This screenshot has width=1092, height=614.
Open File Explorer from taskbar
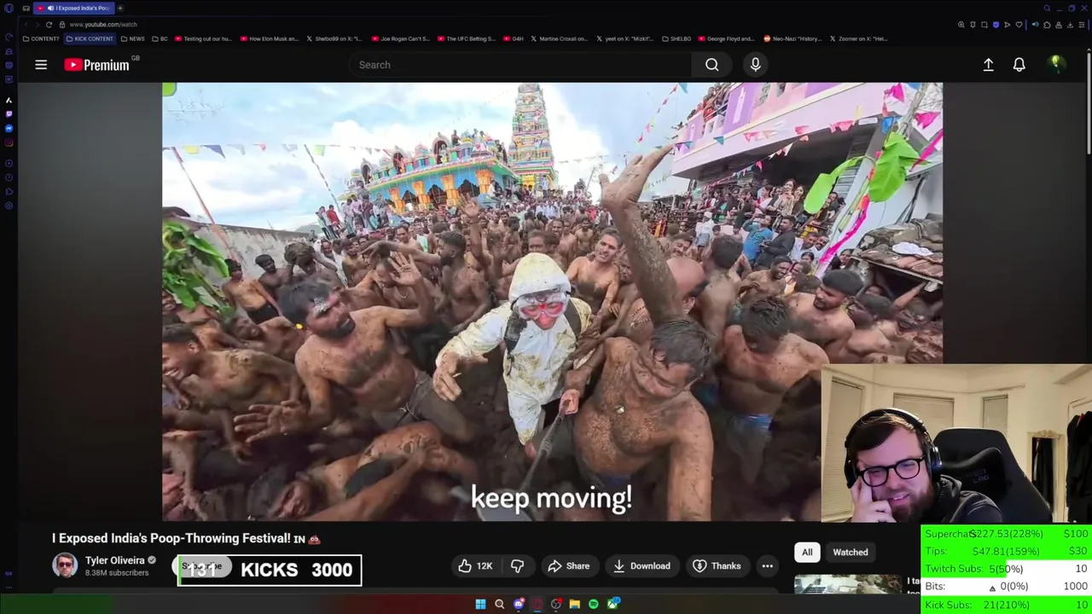coord(574,604)
